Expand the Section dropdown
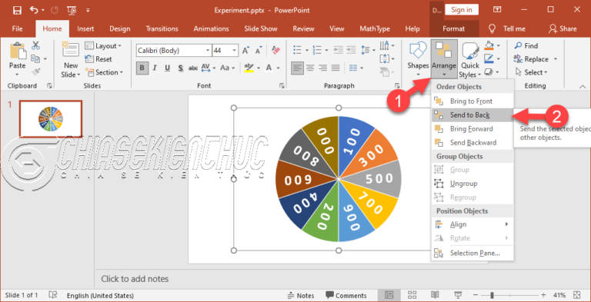 (x=104, y=72)
